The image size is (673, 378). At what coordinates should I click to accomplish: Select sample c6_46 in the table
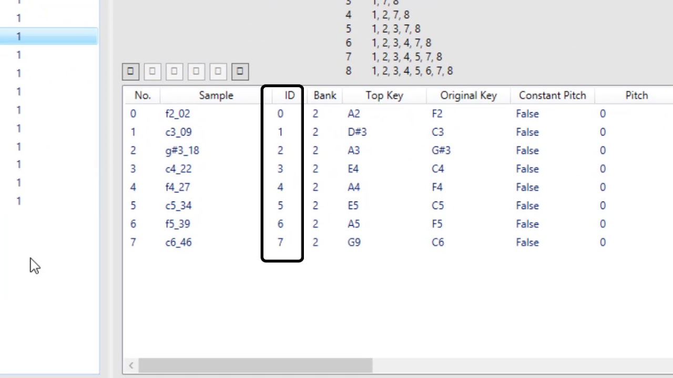(x=178, y=243)
